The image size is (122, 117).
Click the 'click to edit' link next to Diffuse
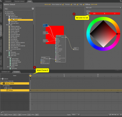click(94, 5)
